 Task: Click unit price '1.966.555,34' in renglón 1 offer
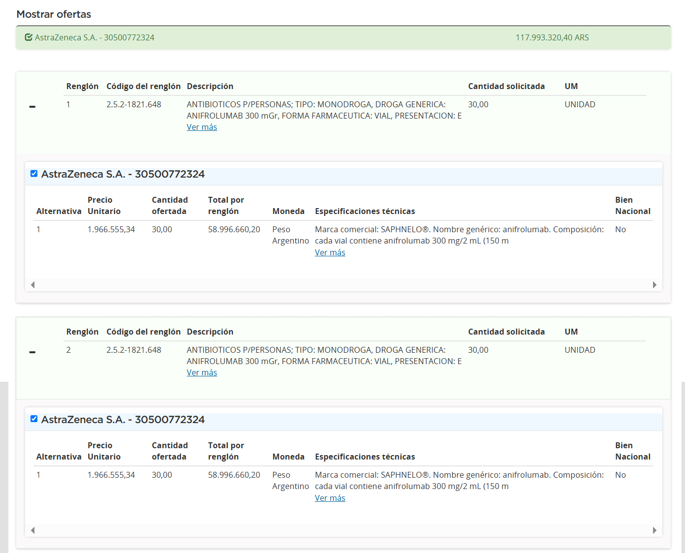click(x=111, y=229)
